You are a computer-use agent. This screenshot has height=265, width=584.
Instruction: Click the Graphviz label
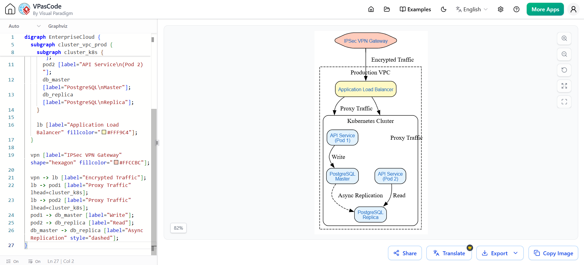(58, 26)
